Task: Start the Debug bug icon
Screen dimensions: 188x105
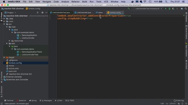Action: (169, 8)
